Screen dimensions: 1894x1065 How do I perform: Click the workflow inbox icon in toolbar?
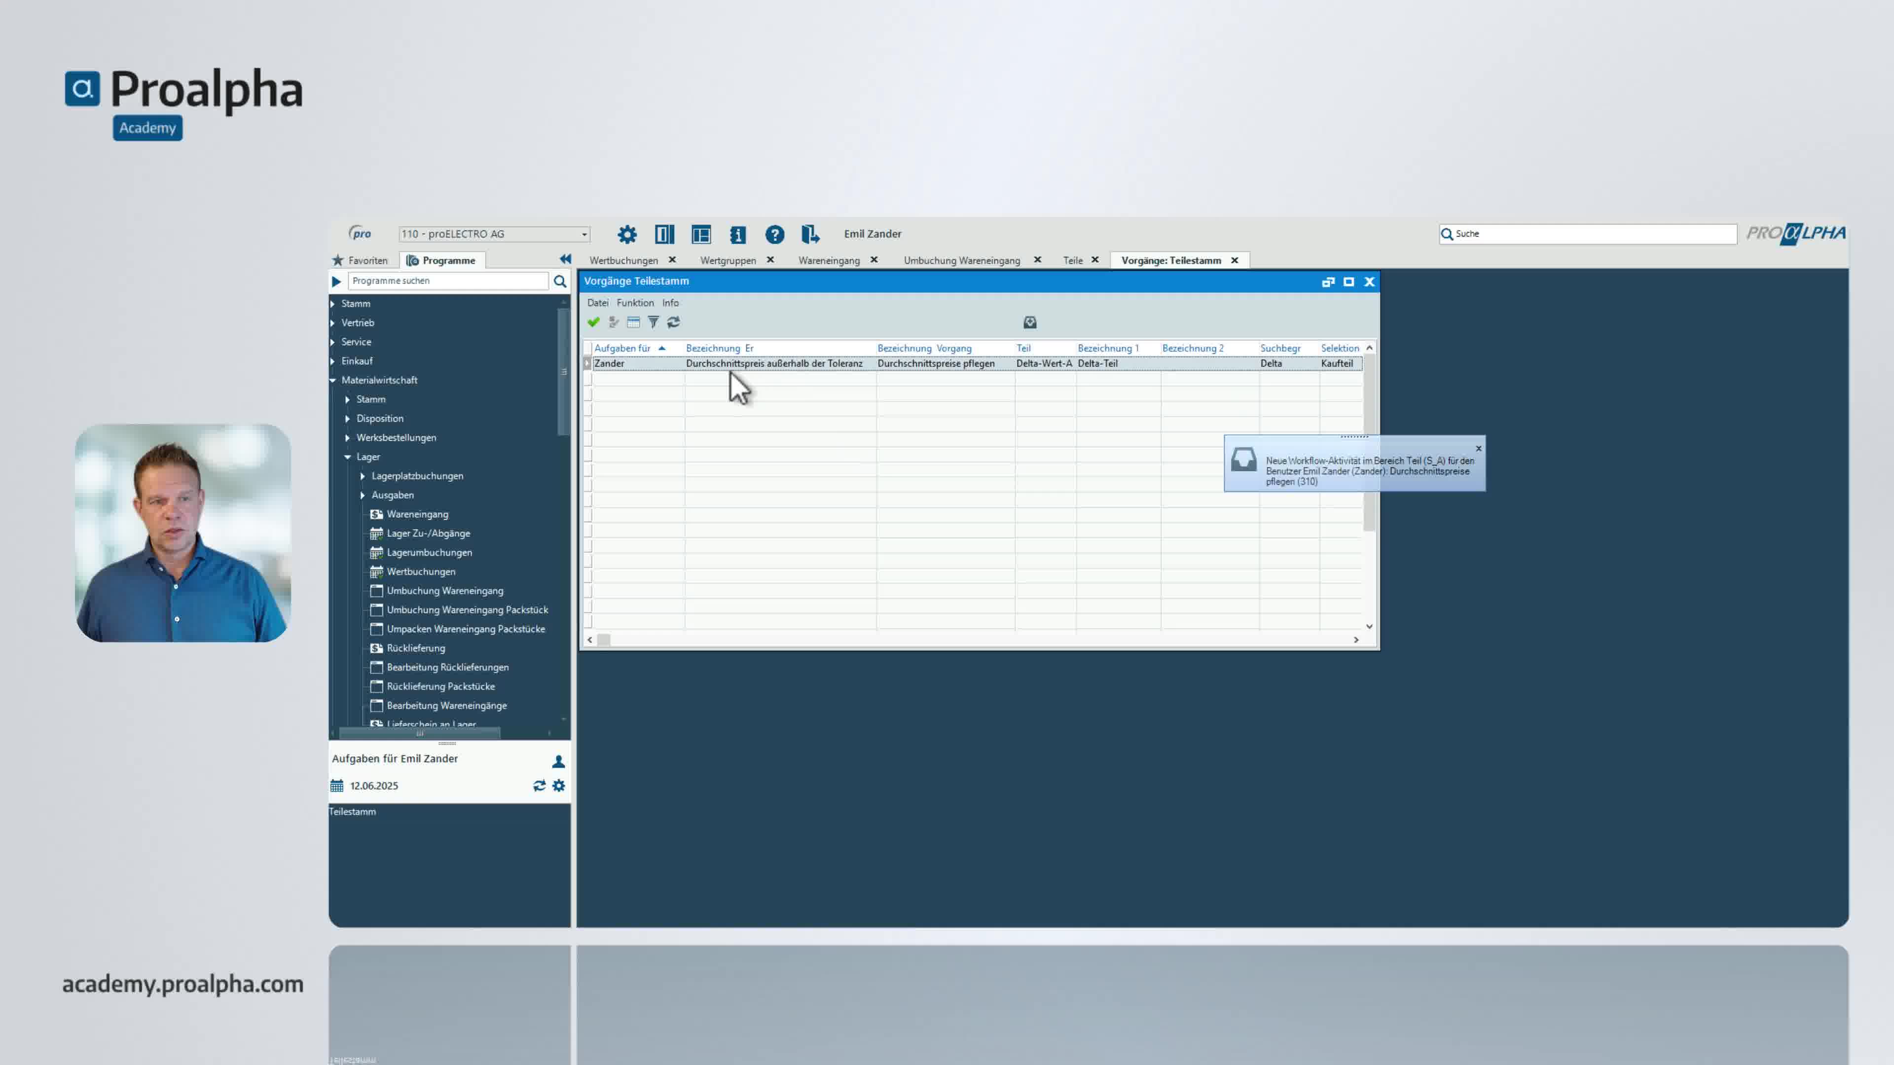click(1029, 322)
